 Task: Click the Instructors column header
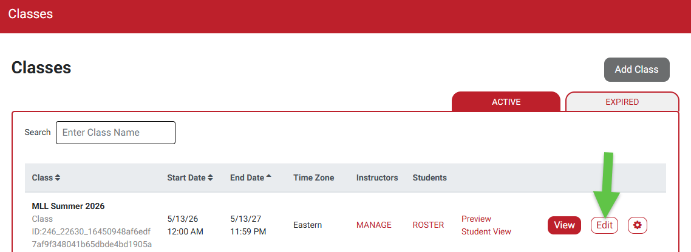tap(377, 177)
